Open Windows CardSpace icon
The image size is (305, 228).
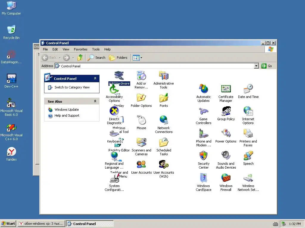[203, 178]
